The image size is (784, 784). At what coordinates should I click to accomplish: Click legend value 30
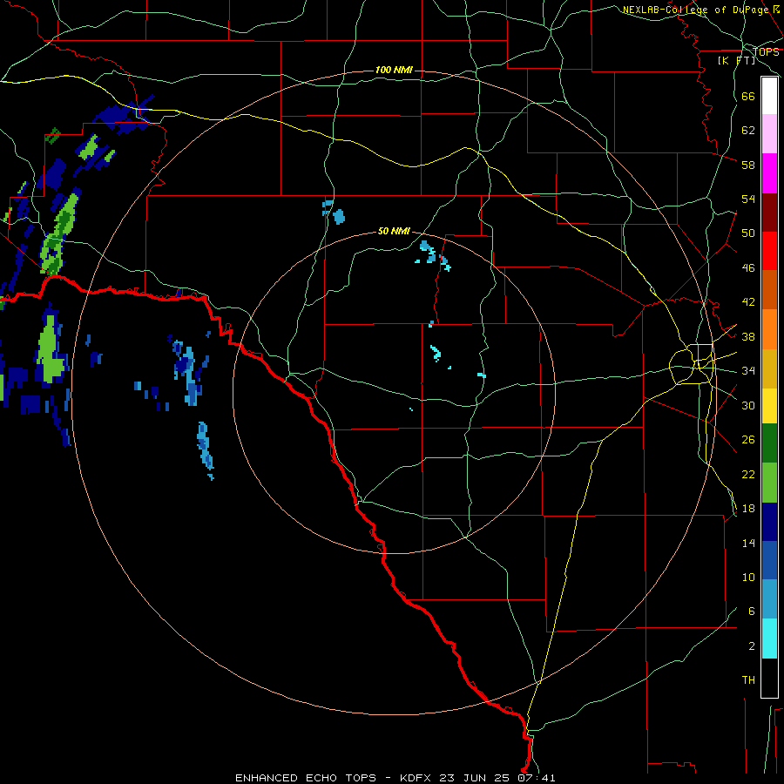click(x=748, y=405)
